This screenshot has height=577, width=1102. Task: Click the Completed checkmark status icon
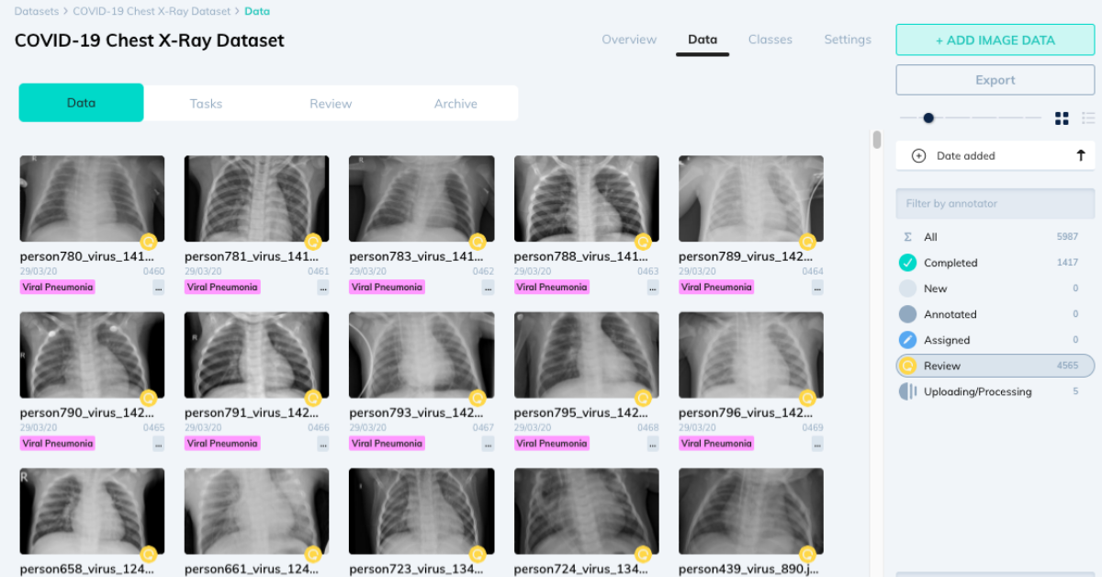(x=915, y=262)
